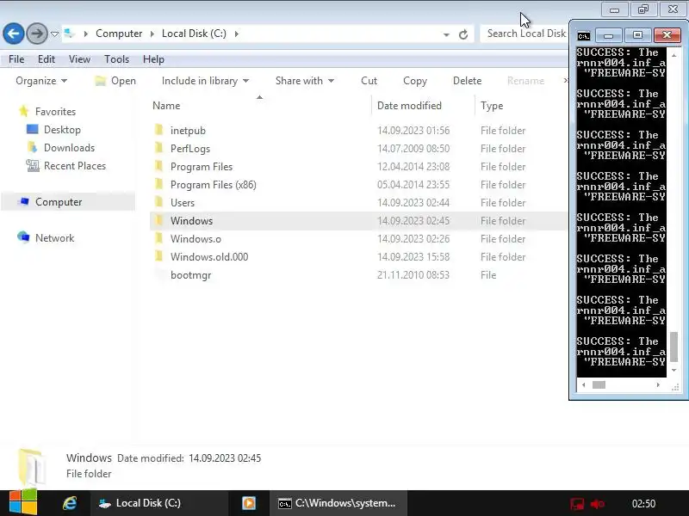
Task: Select the Users folder icon
Action: tap(159, 202)
